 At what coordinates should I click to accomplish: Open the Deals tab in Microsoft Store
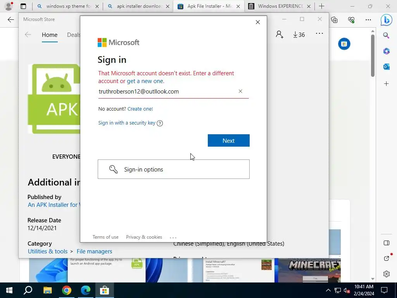pyautogui.click(x=73, y=35)
